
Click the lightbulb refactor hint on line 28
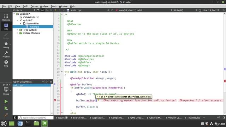98,100
